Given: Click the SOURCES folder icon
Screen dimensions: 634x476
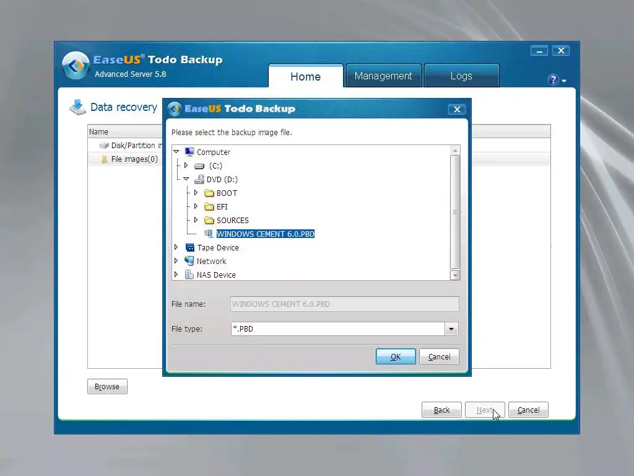Looking at the screenshot, I should pyautogui.click(x=209, y=220).
